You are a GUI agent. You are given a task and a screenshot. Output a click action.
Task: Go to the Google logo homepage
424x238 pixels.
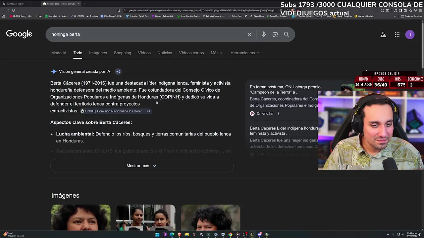(19, 34)
